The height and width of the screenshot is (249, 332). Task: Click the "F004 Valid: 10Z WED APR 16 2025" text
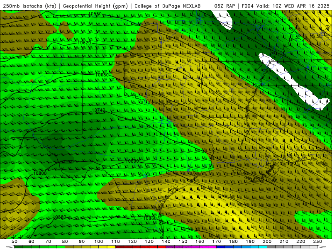pos(286,6)
